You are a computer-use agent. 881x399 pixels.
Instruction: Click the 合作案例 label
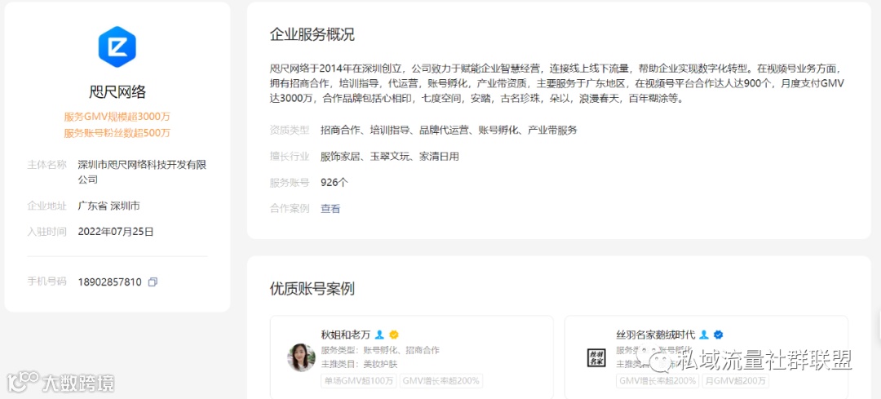point(290,209)
